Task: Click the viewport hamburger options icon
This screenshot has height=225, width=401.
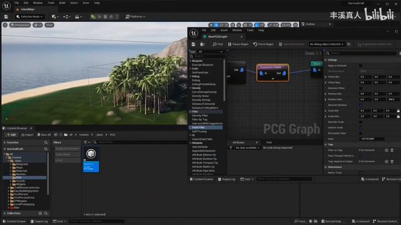Action: (5, 25)
